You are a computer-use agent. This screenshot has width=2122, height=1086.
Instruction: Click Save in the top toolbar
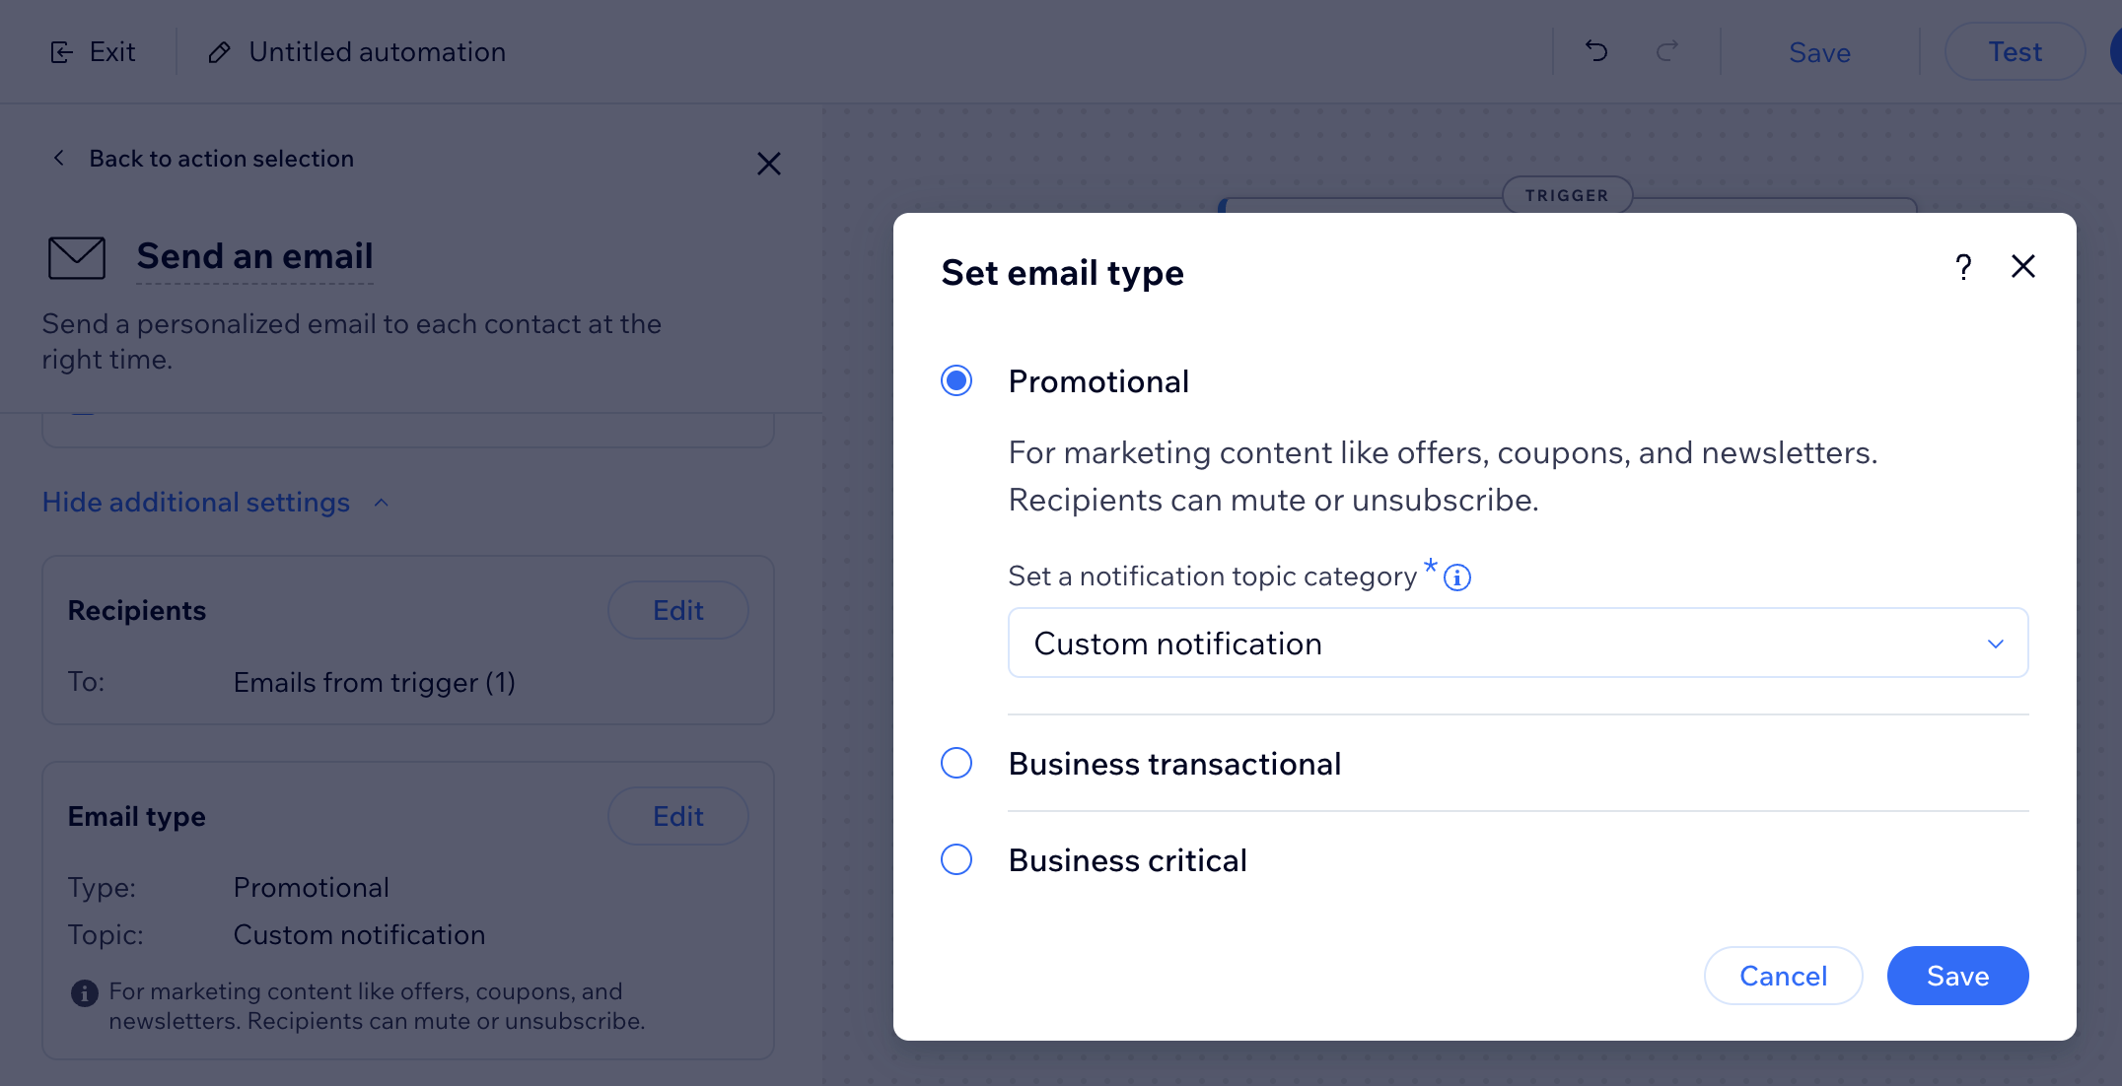[x=1819, y=52]
